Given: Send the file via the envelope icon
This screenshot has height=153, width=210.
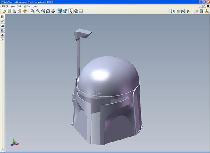Looking at the screenshot, I should 20,11.
